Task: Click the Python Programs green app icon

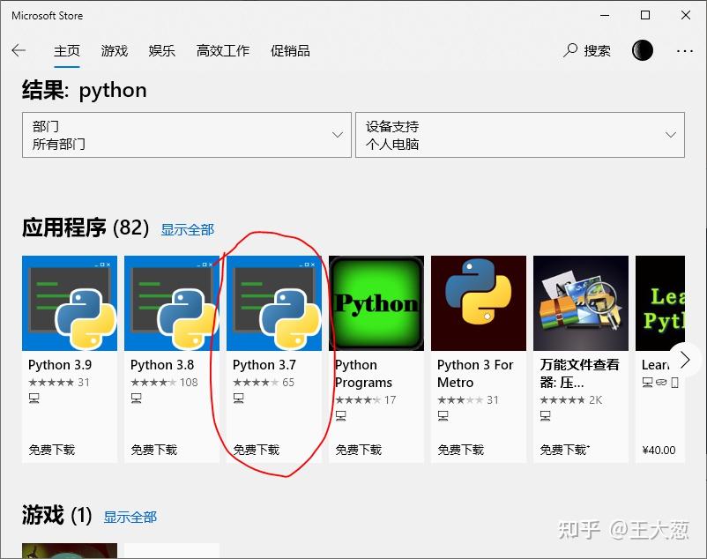Action: 376,302
